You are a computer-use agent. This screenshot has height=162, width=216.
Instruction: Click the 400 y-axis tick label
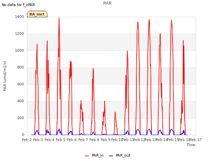(x=21, y=101)
